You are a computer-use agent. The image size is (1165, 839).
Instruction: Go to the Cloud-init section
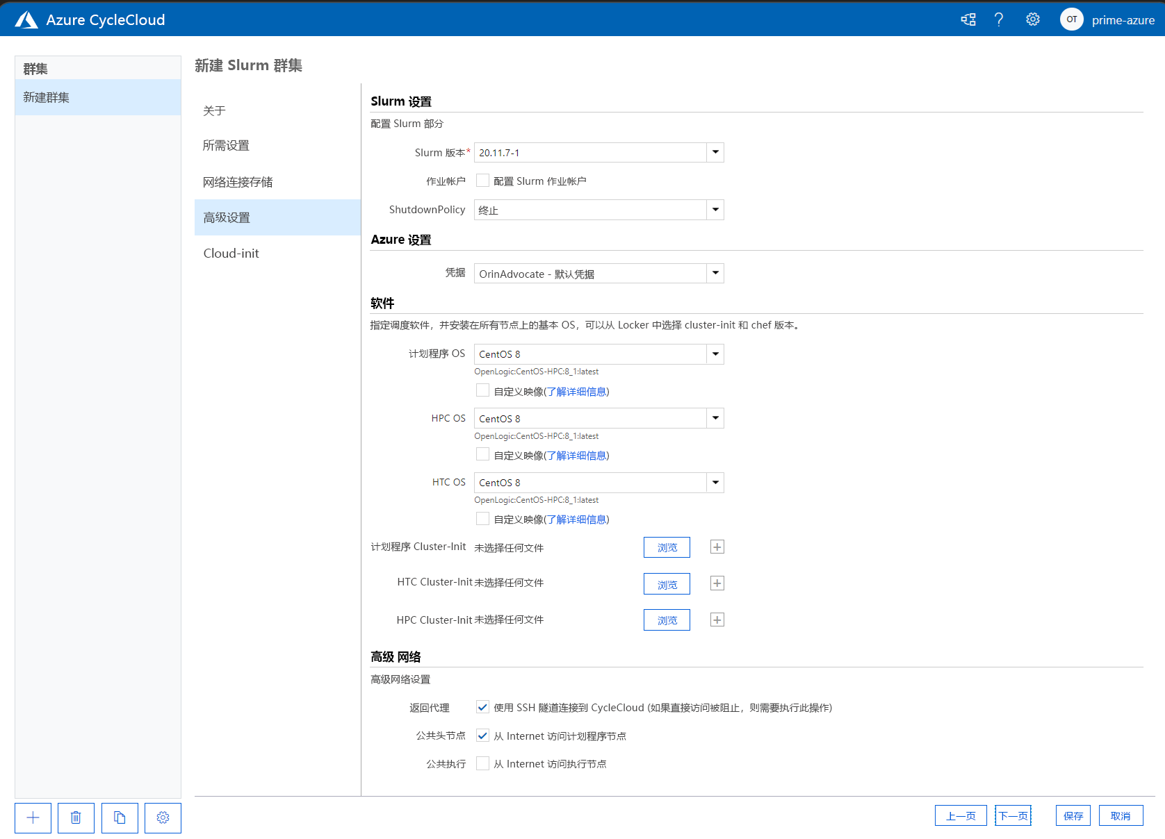(x=277, y=254)
